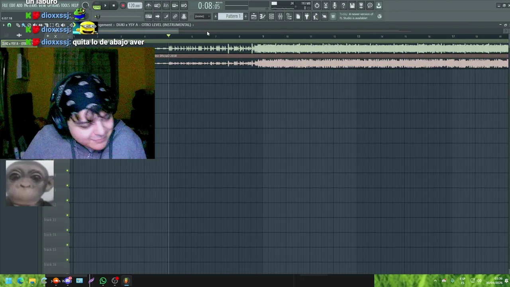Click the lower pink audio clip waveform
This screenshot has width=510, height=287.
point(331,63)
